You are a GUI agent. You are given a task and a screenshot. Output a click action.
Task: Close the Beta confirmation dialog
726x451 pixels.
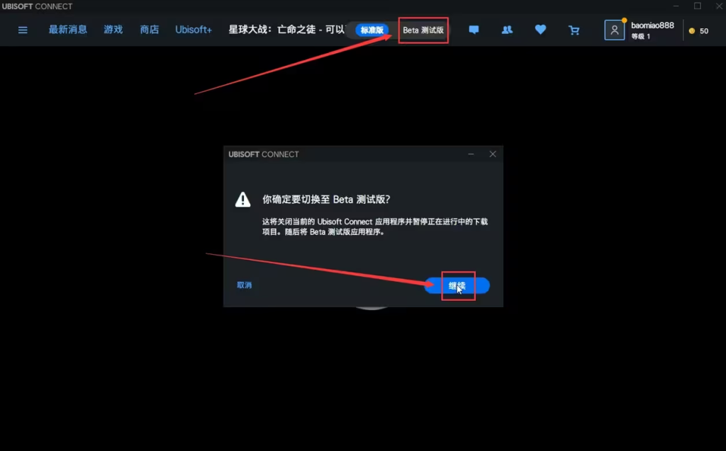(x=493, y=154)
